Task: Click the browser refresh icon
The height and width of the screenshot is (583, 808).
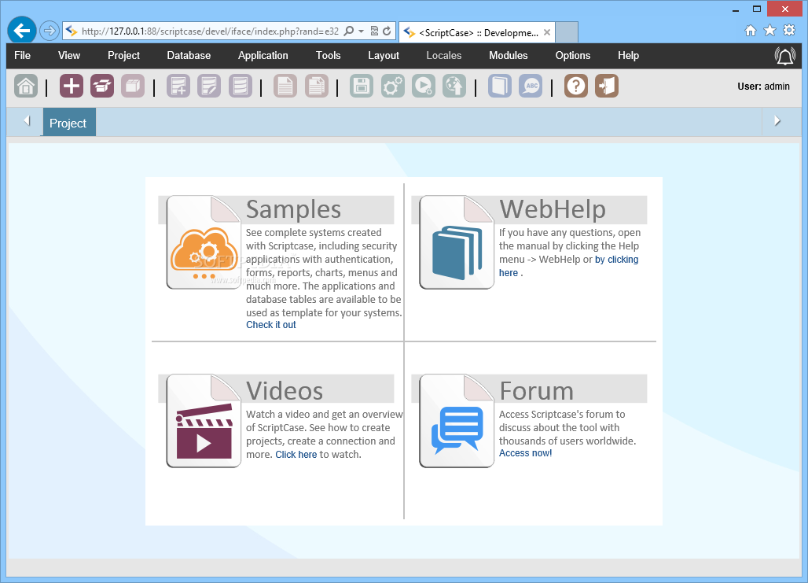Action: (387, 31)
